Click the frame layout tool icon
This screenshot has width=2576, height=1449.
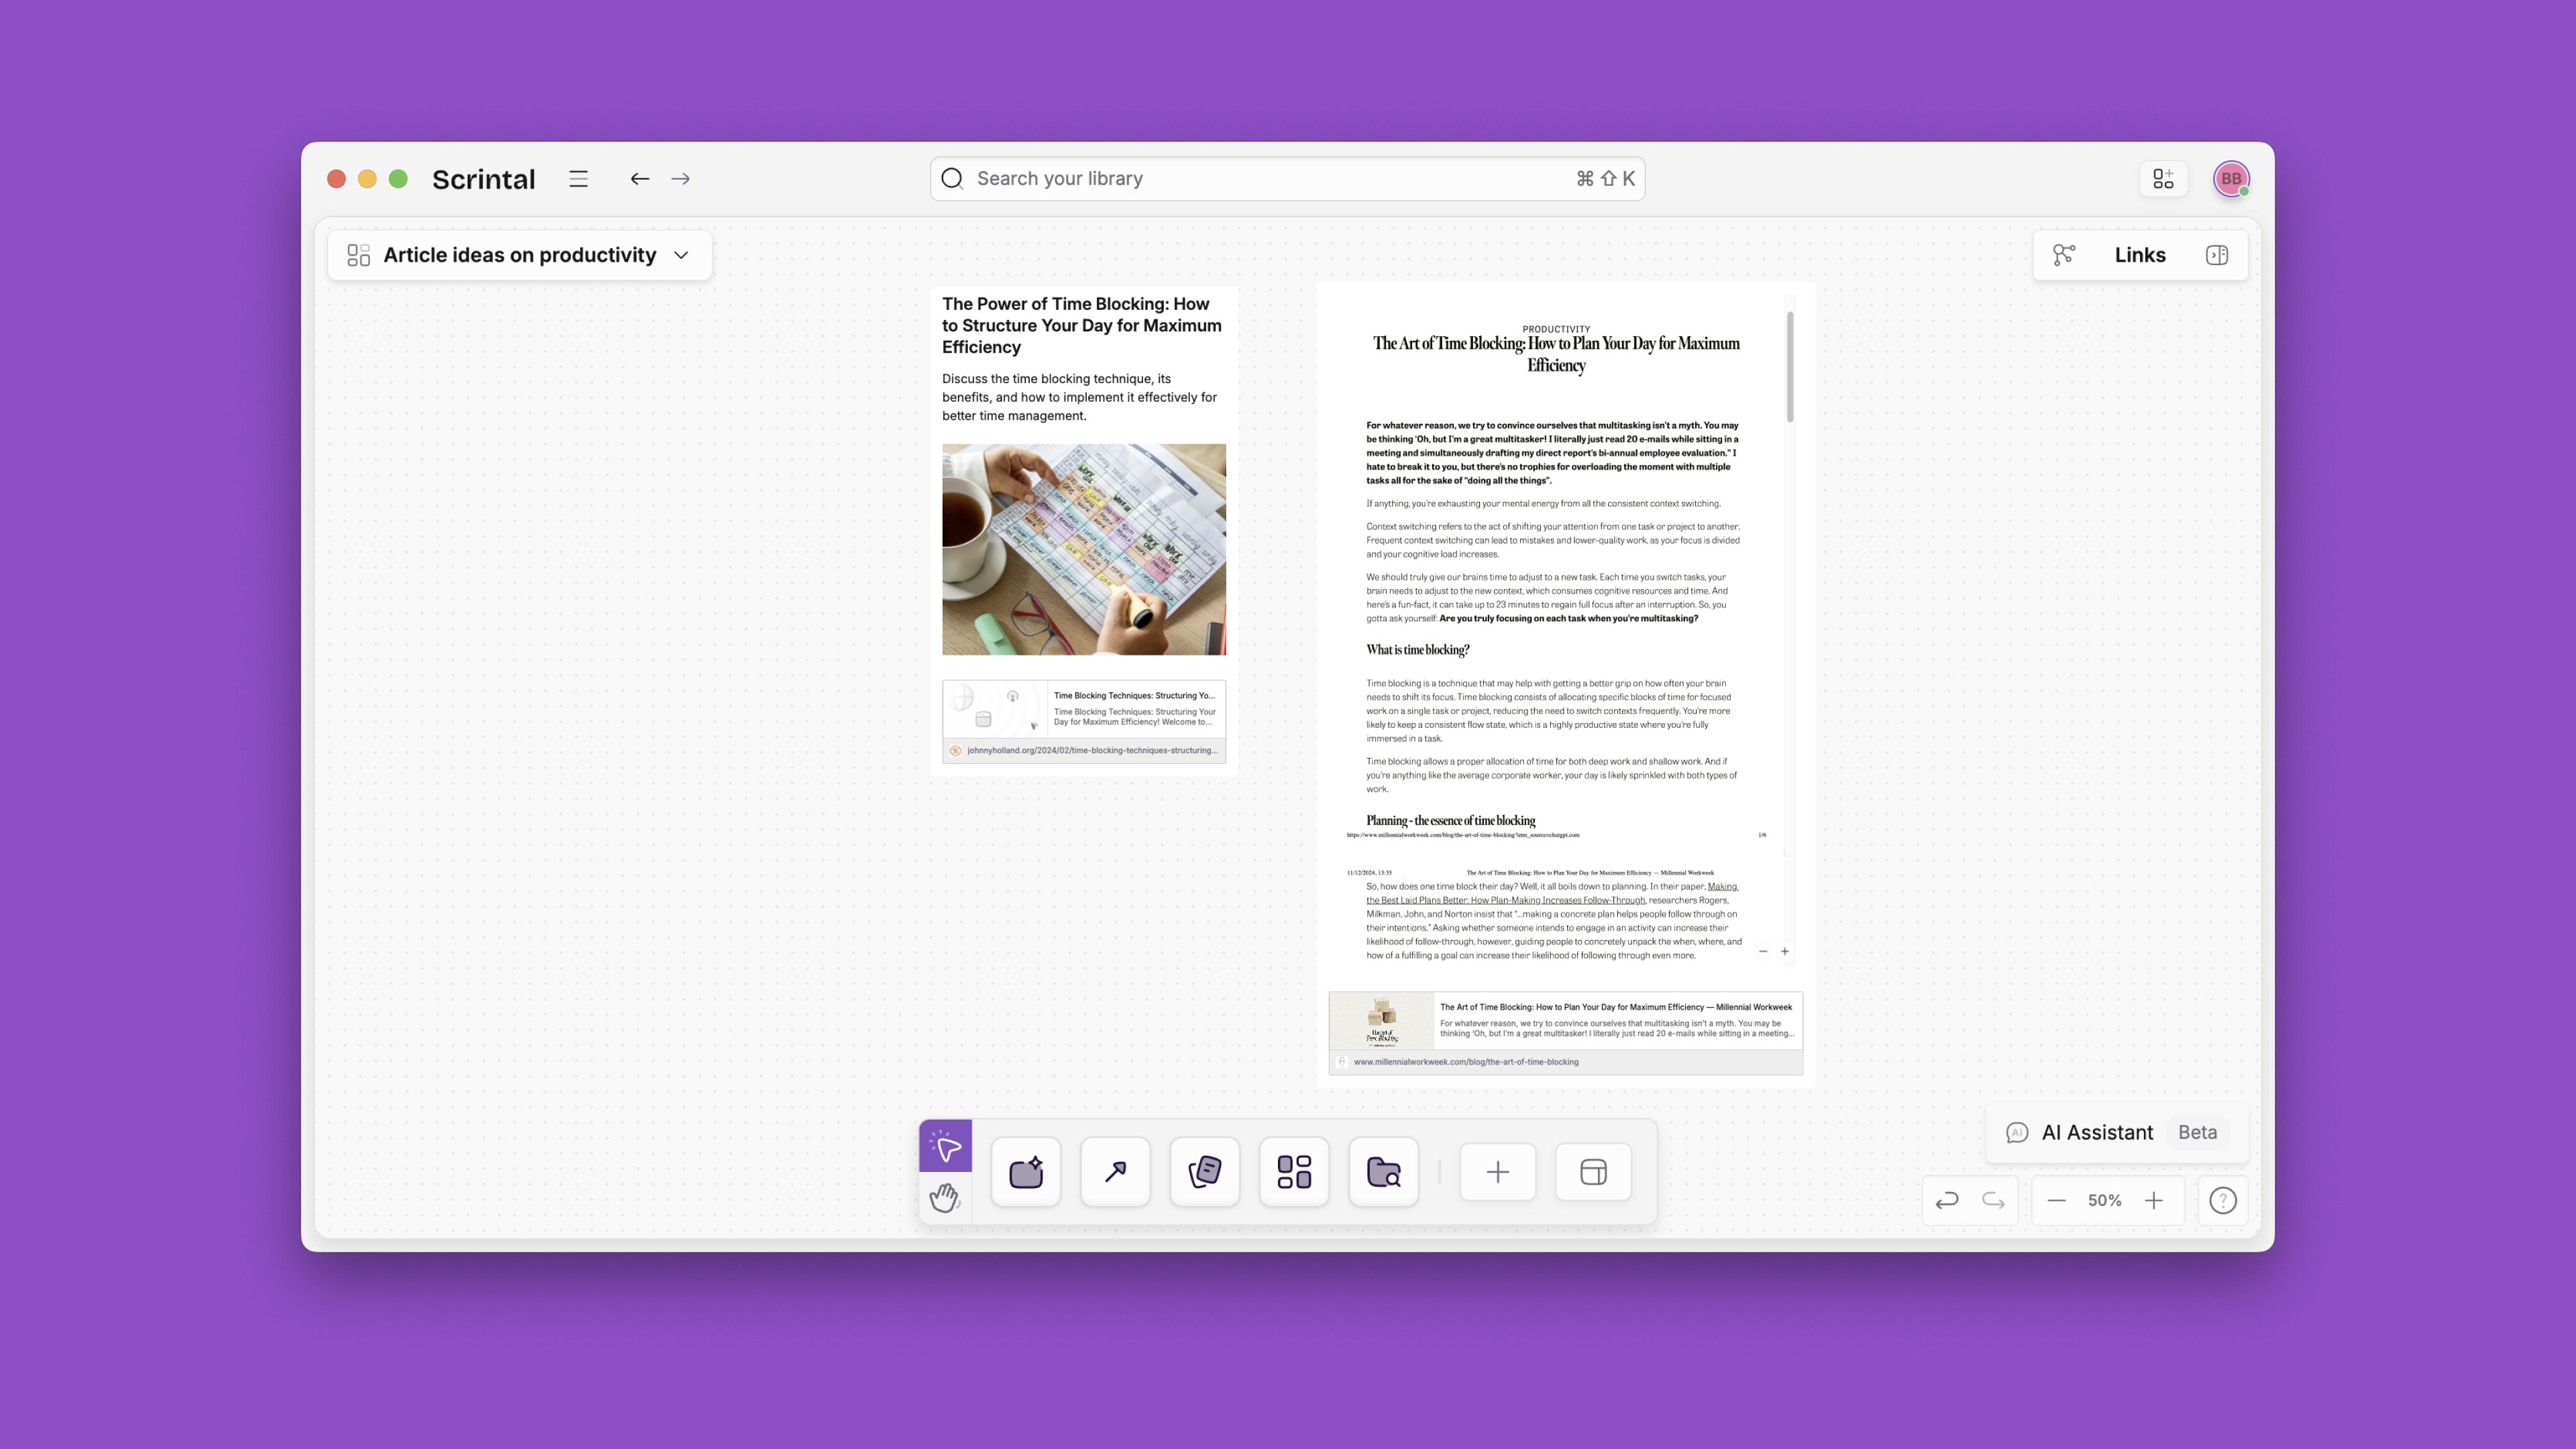1594,1172
